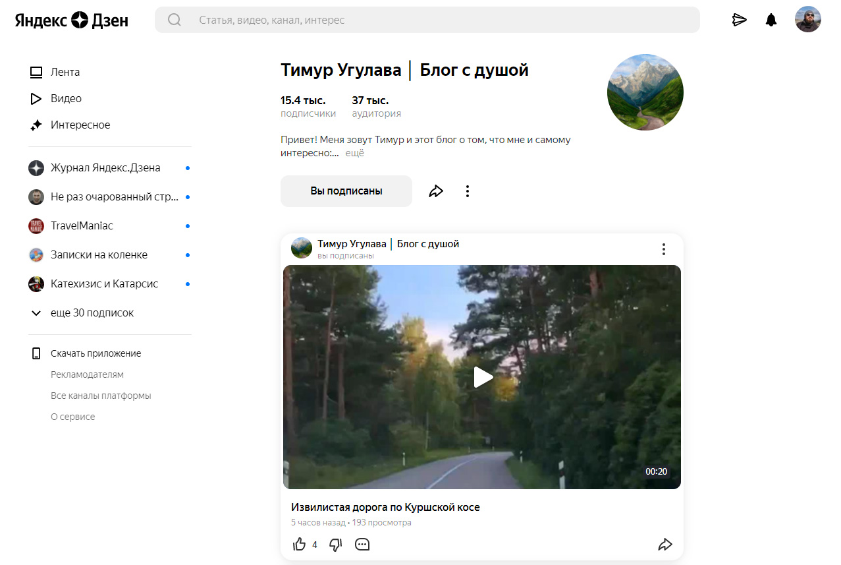Open the Скачать приложение link
The image size is (841, 565).
(x=96, y=353)
